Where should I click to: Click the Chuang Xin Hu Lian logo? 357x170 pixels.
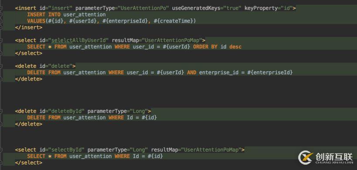pos(325,157)
